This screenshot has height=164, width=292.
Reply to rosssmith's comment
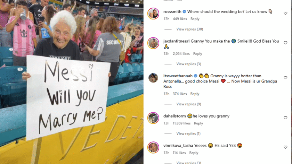point(195,19)
